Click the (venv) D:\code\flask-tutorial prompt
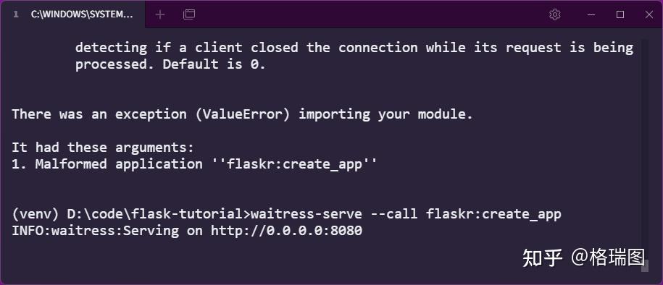 (x=128, y=214)
